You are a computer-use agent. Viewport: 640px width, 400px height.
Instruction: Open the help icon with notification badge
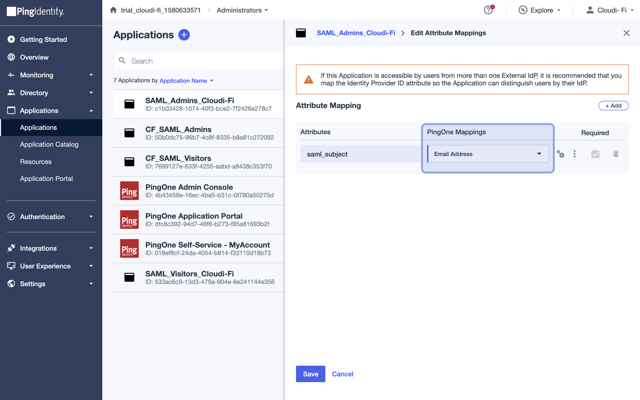[x=488, y=10]
